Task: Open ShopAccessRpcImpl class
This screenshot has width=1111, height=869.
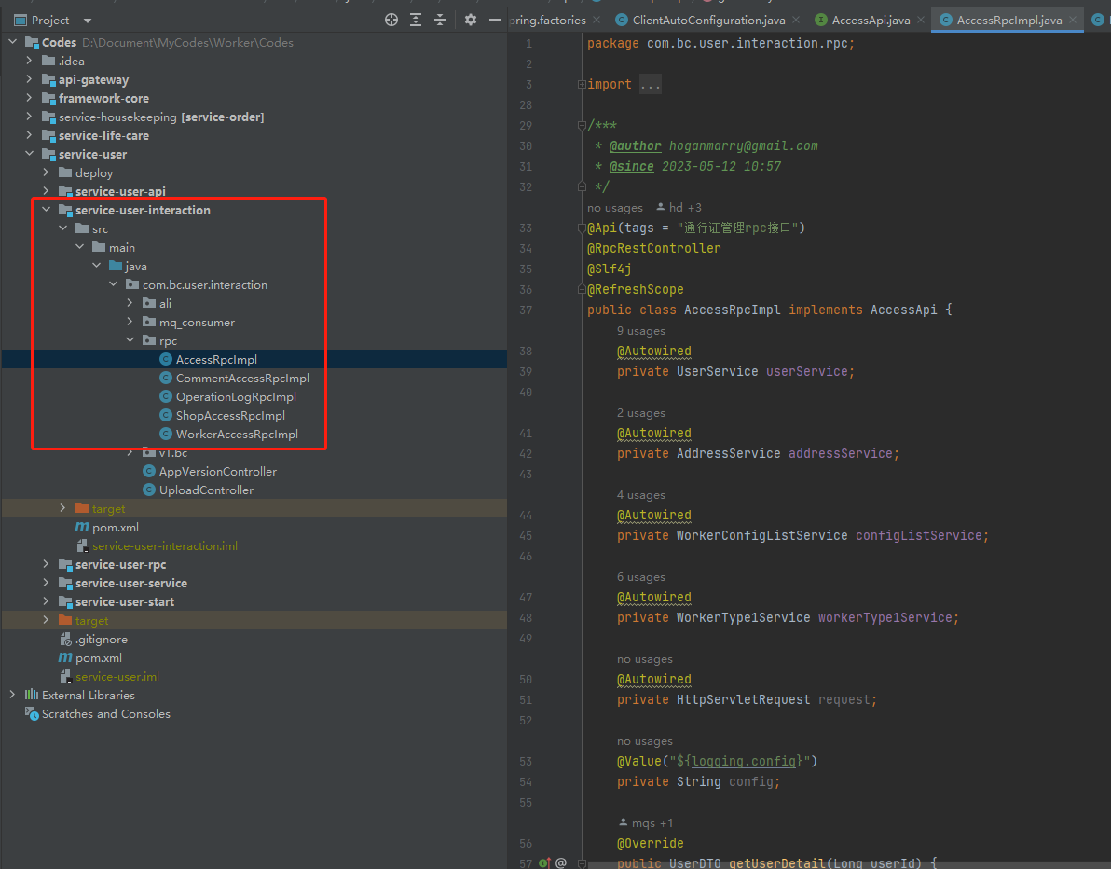Action: coord(230,415)
